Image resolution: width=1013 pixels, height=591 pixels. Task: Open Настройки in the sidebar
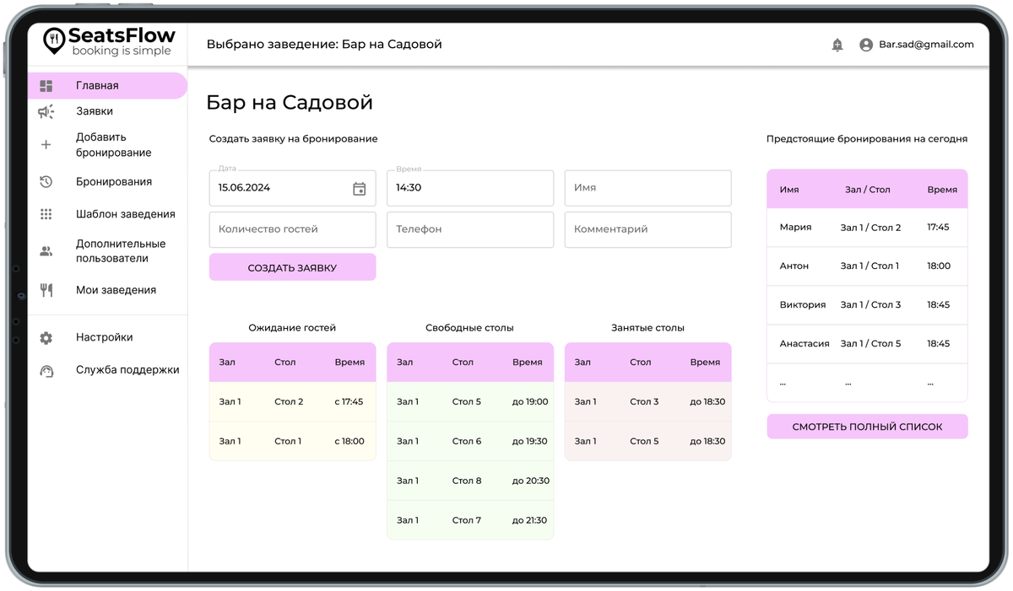105,337
